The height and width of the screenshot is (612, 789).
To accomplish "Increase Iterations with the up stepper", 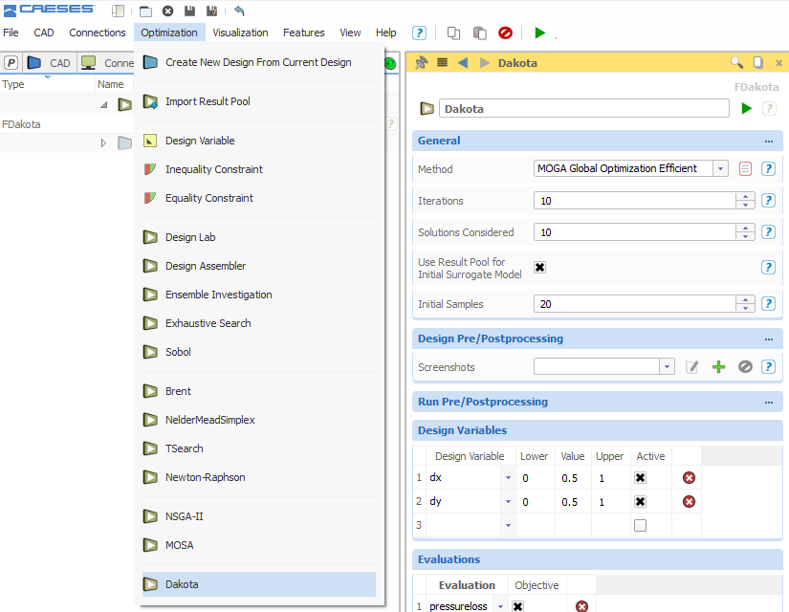I will click(745, 197).
